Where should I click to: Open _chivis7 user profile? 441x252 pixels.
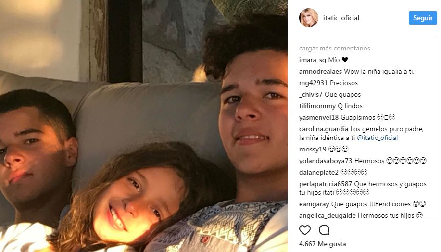[311, 94]
